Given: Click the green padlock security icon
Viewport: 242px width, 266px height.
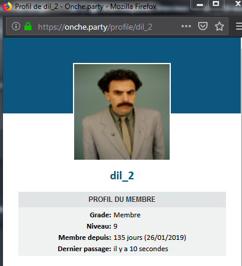Looking at the screenshot, I should (28, 26).
